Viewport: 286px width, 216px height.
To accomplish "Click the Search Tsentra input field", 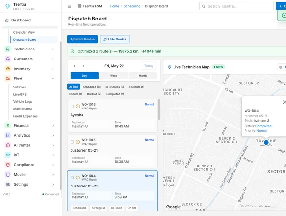I will (236, 6).
